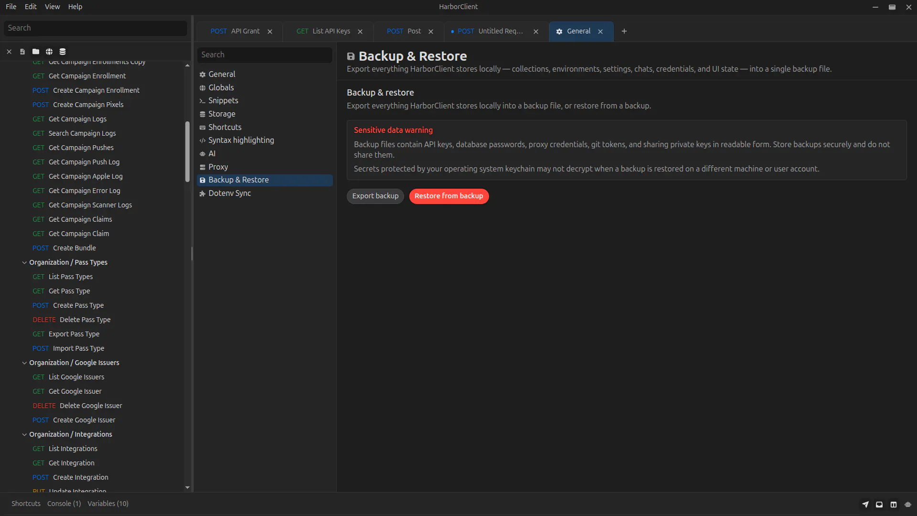Click the terminal icon beside Snippets
917x516 pixels.
pos(203,101)
